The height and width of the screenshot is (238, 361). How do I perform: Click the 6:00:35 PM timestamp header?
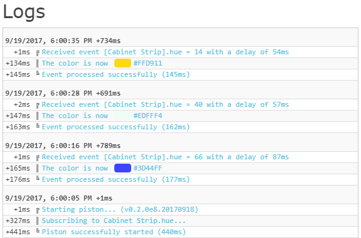(63, 41)
